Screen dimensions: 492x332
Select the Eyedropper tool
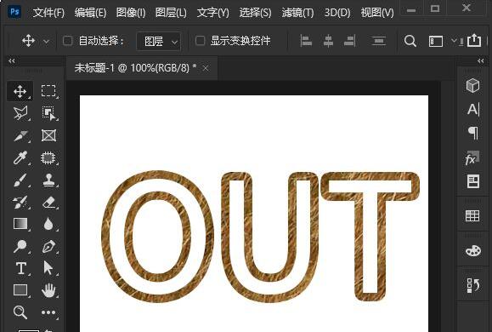pyautogui.click(x=20, y=157)
